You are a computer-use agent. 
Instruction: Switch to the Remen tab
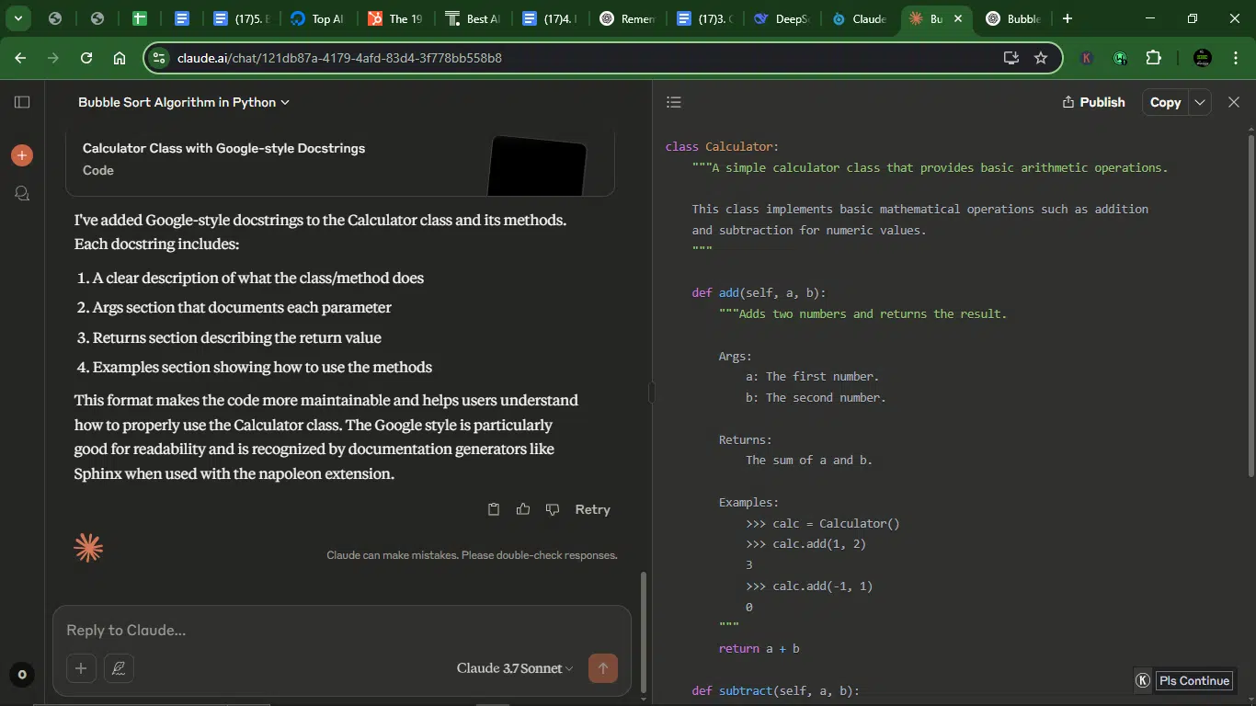tap(626, 18)
